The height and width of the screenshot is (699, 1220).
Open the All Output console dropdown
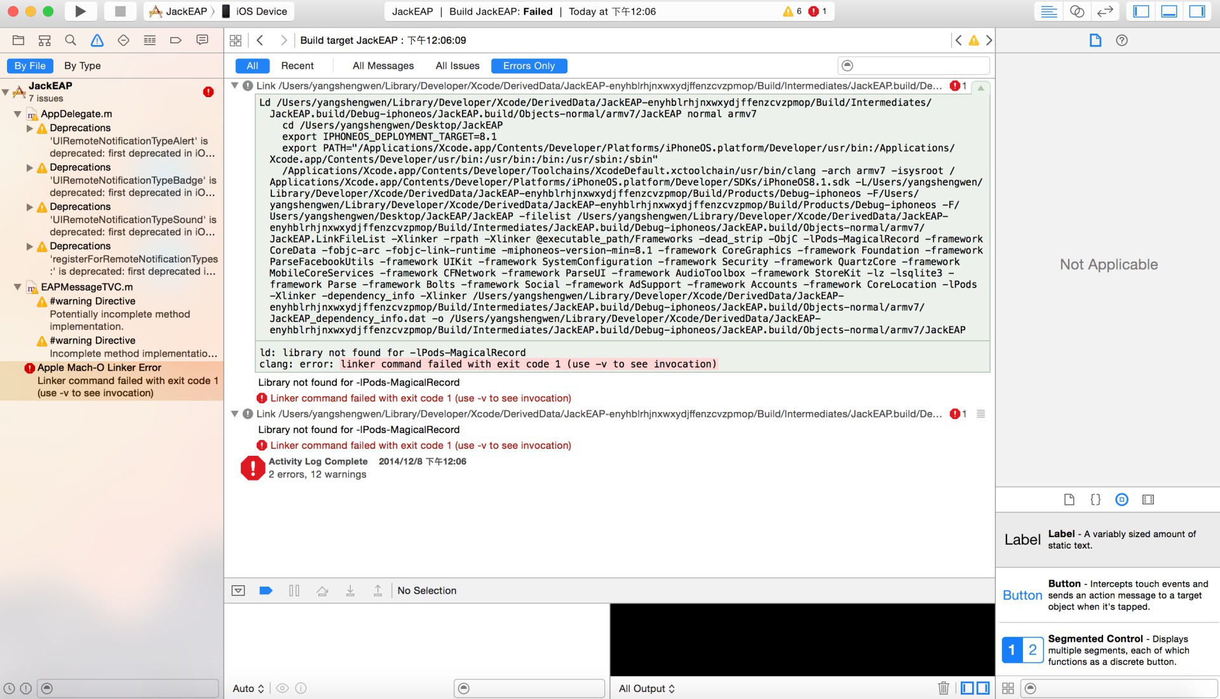[647, 688]
